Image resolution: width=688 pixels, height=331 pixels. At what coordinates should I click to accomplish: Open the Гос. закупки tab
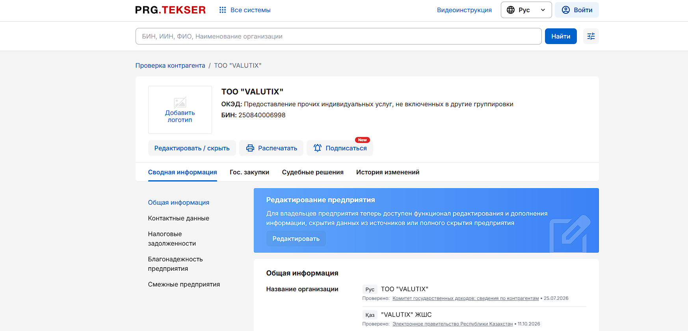(x=249, y=172)
